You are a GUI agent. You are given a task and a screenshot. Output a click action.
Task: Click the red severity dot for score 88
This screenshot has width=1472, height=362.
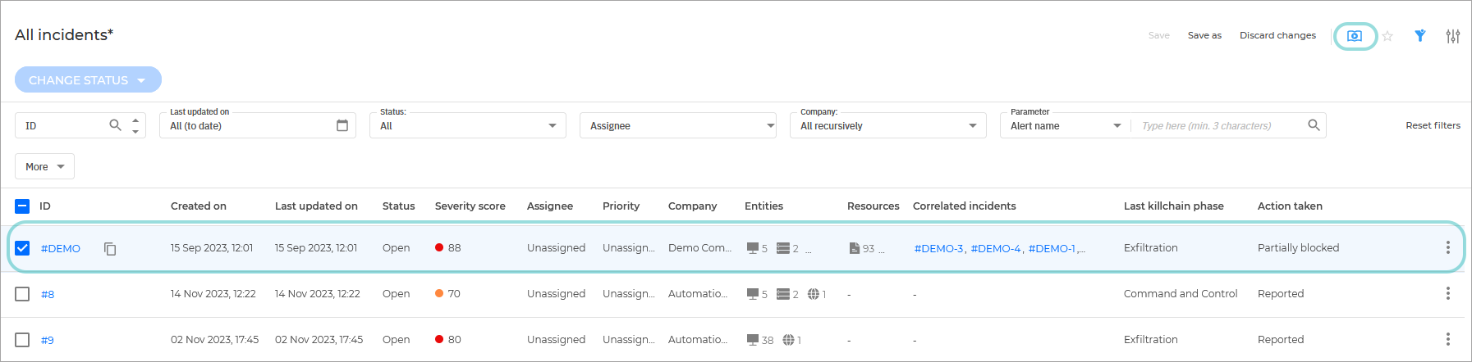pyautogui.click(x=439, y=247)
